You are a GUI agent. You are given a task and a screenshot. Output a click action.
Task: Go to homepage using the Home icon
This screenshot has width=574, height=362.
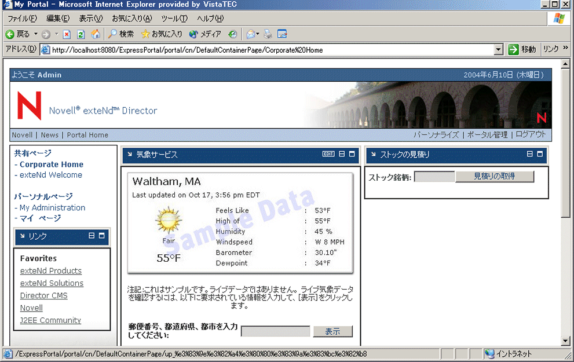tap(94, 34)
